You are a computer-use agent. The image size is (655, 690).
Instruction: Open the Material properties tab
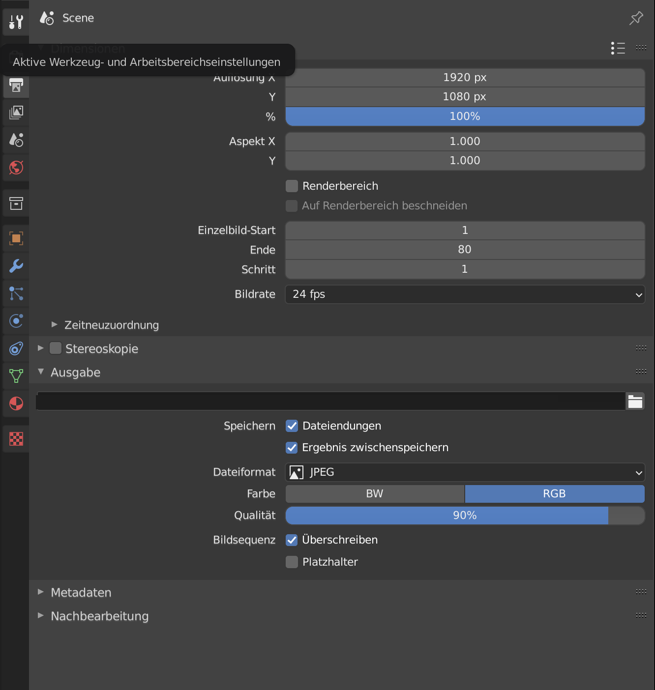pos(16,403)
